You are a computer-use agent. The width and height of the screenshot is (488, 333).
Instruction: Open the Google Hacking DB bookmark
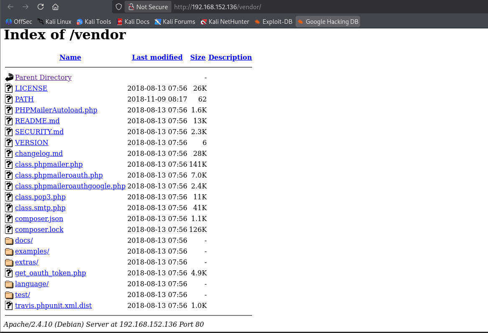tap(328, 21)
